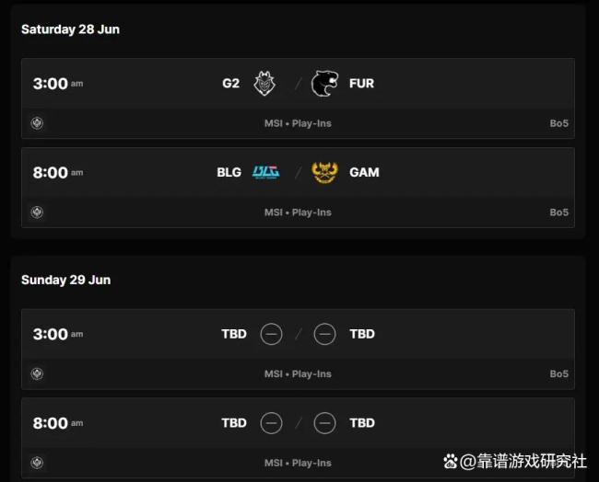The height and width of the screenshot is (482, 599).
Task: Click the Sunday 29 Jun date header
Action: pos(66,280)
